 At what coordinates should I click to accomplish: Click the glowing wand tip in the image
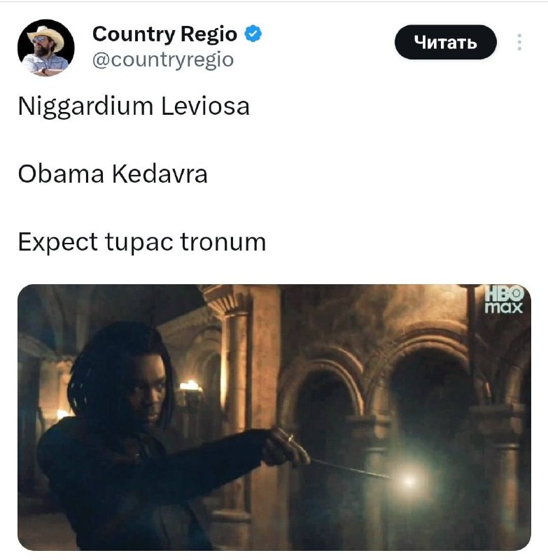coord(409,481)
